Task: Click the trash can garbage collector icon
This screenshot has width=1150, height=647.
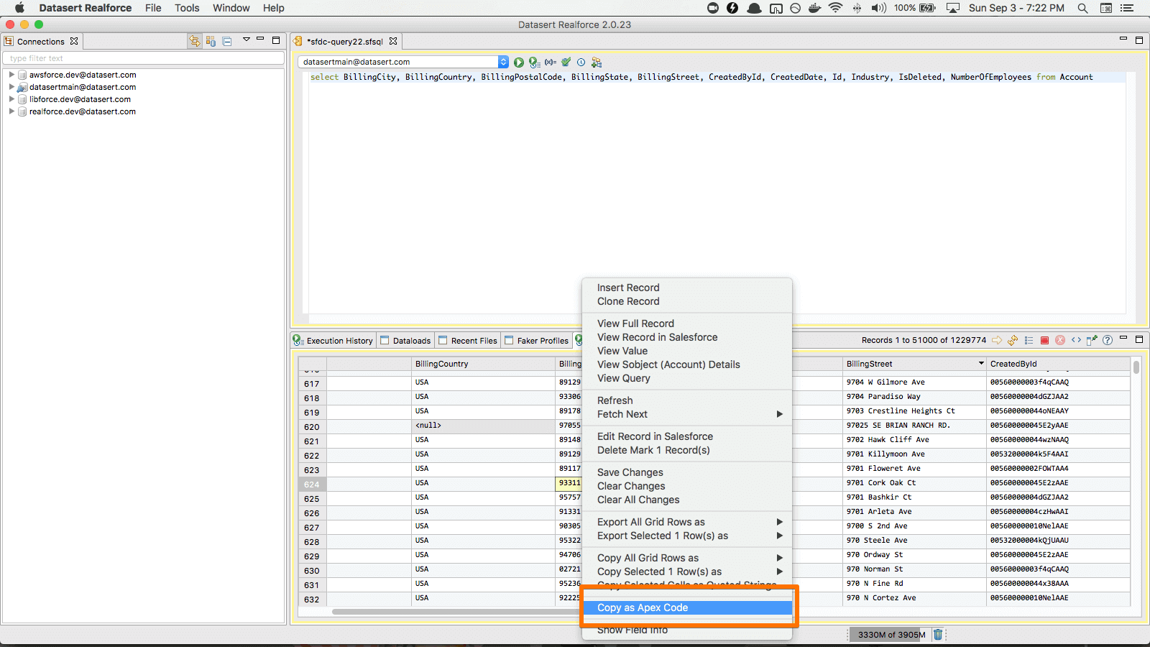Action: [x=938, y=635]
